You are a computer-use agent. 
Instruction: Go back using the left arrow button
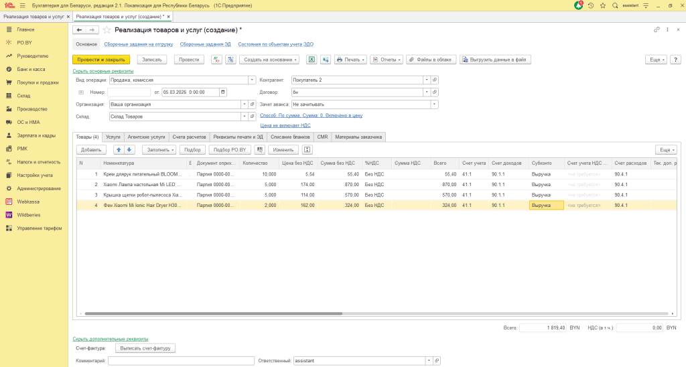[79, 30]
